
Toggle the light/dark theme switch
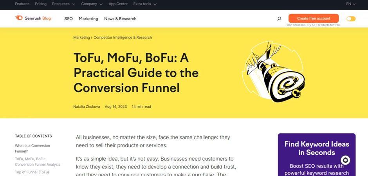[351, 19]
